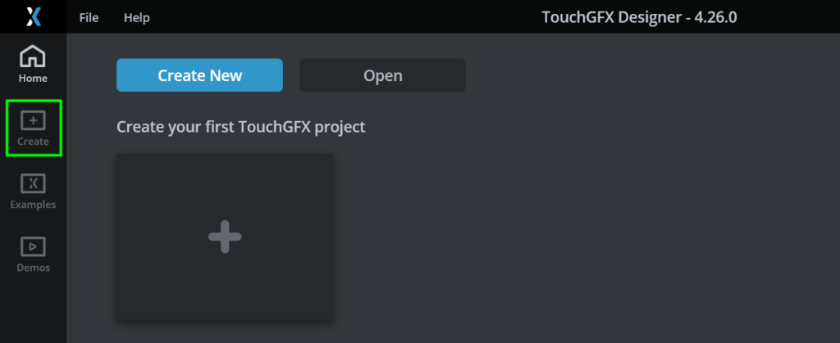Click the 4.26.0 version number in title

[x=714, y=17]
